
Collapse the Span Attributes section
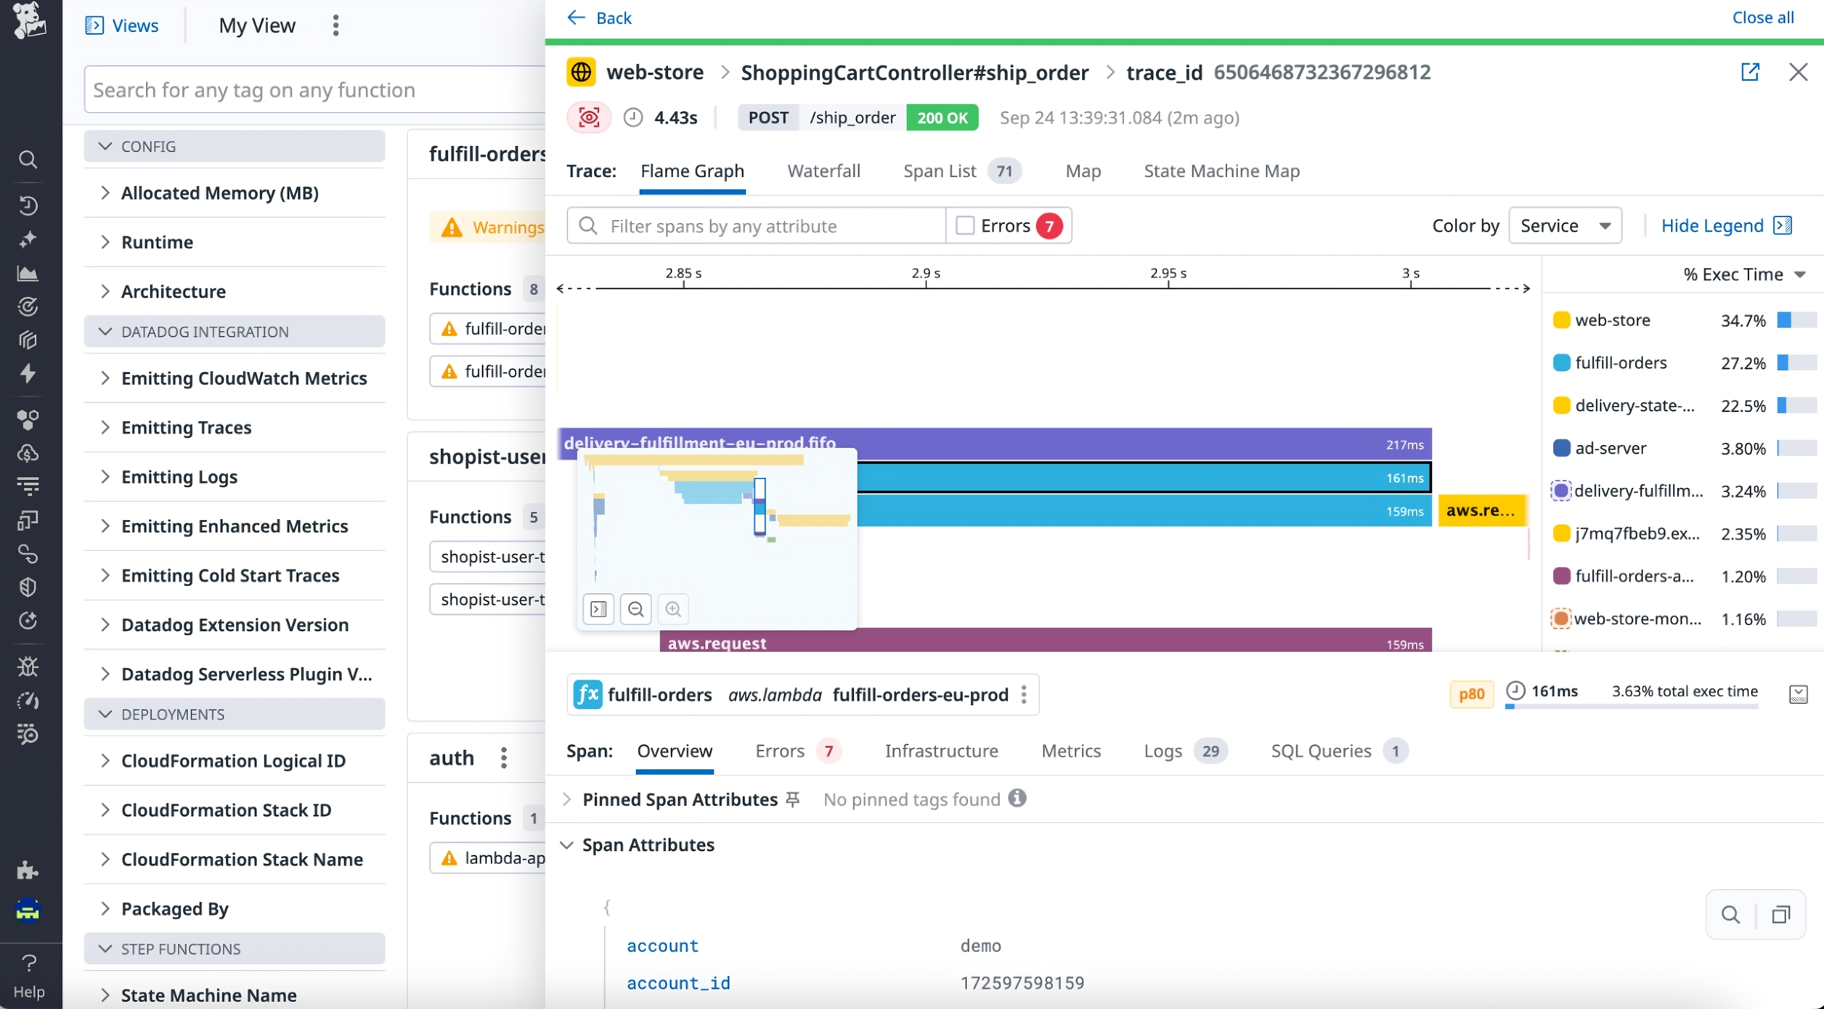567,845
